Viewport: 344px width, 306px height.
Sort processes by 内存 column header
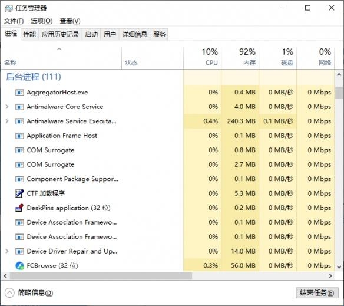pos(240,58)
